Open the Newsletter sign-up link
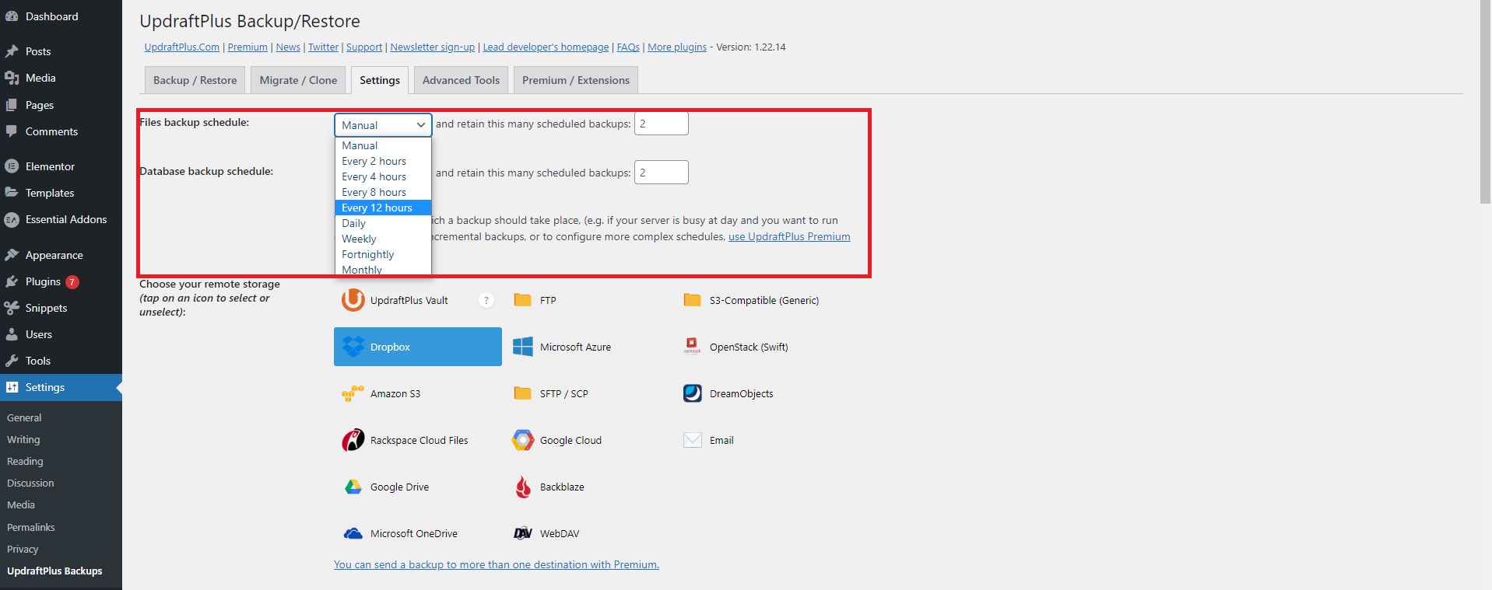Viewport: 1492px width, 590px height. click(x=433, y=47)
